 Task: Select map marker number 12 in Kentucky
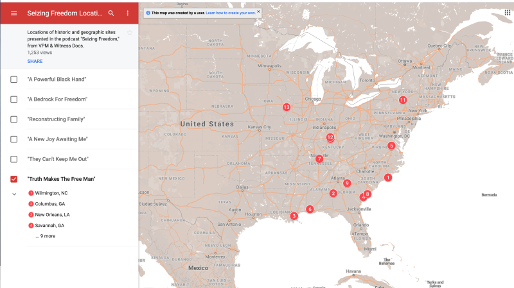[330, 137]
